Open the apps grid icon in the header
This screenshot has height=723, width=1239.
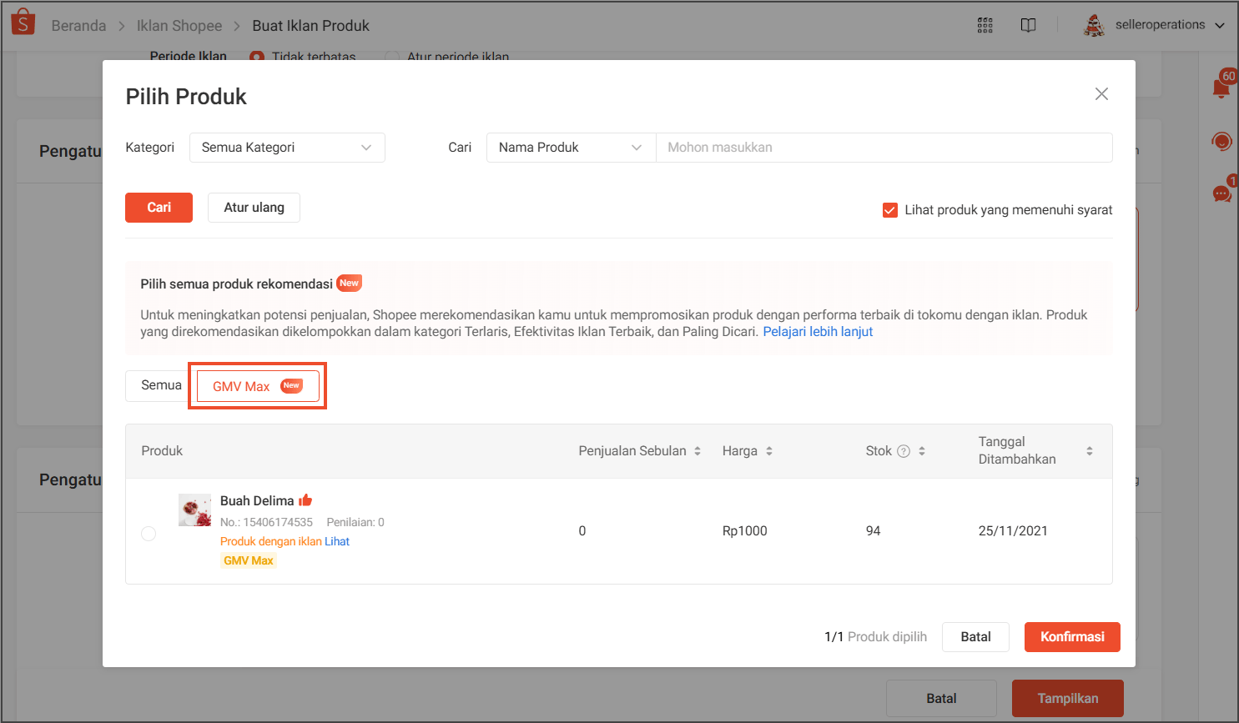click(x=985, y=25)
